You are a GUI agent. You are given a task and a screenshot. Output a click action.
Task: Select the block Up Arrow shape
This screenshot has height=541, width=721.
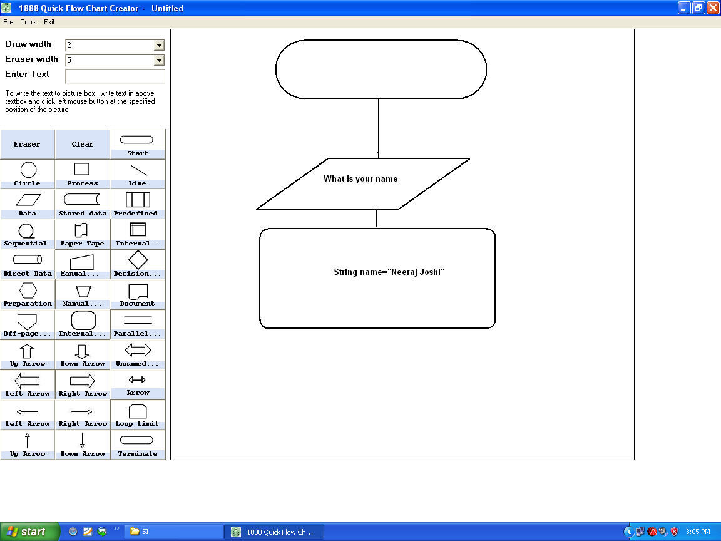28,354
